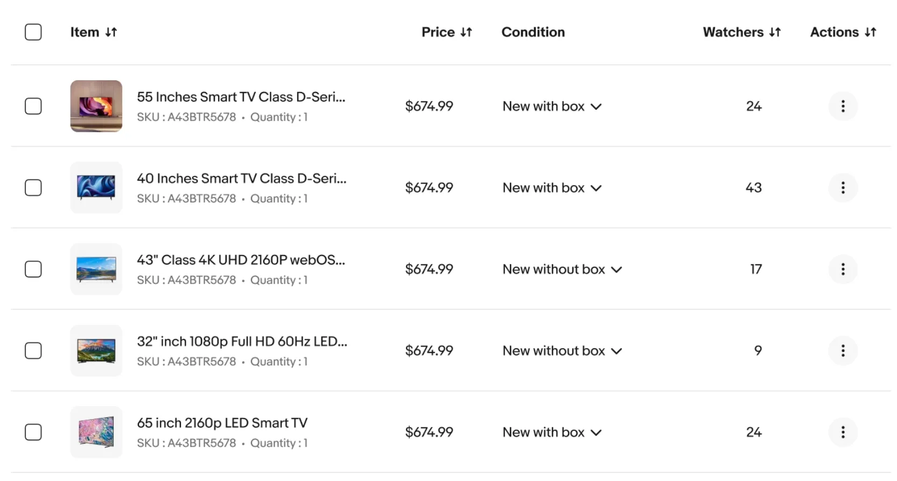The width and height of the screenshot is (897, 481).
Task: Open three-dot menu for 32" inch 1080p TV
Action: point(843,351)
